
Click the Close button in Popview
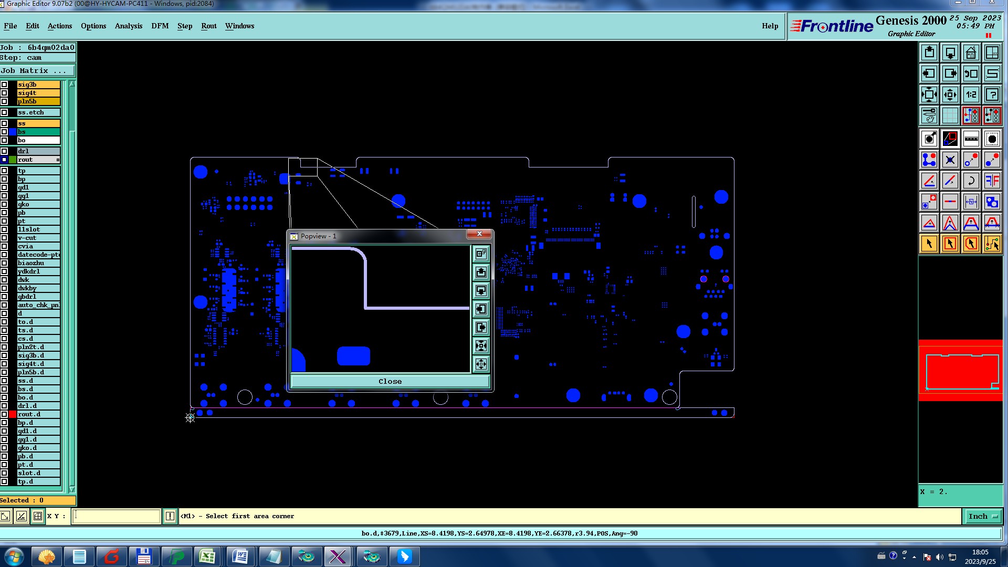point(390,382)
